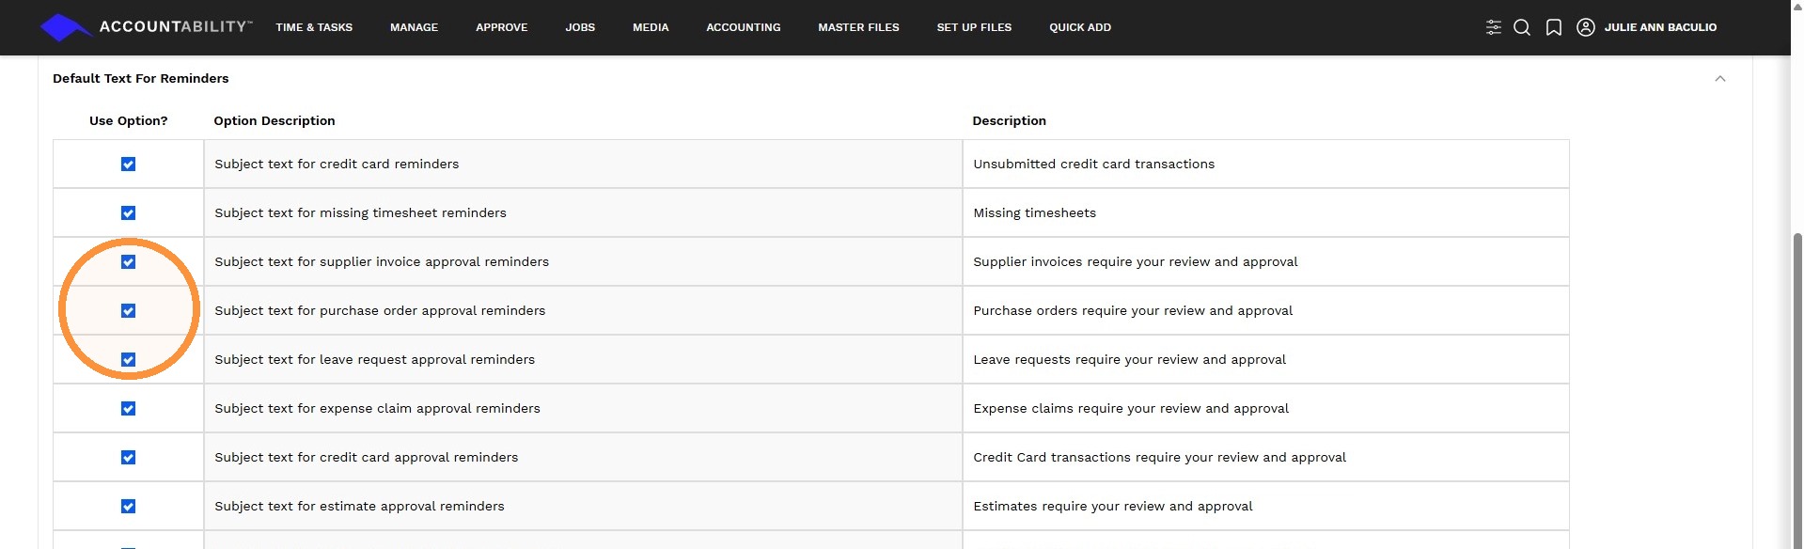Edit 'Unsubmitted credit card transactions' description field
The width and height of the screenshot is (1804, 549).
[1266, 164]
